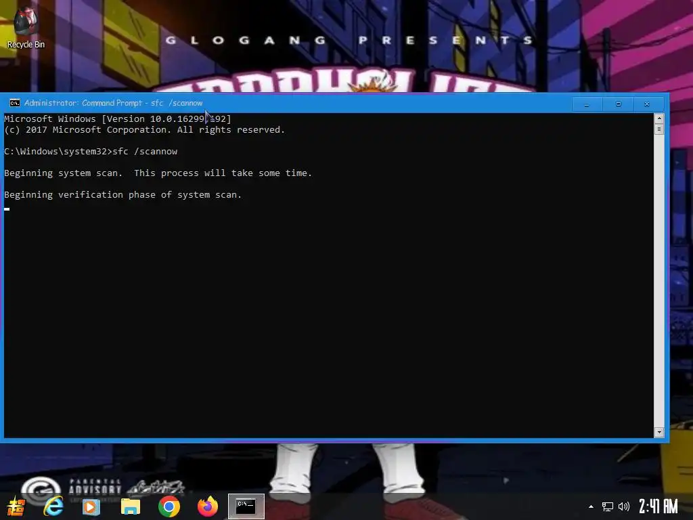Click 'Beginning verification phase of system scan.' line
This screenshot has height=520, width=693.
point(123,194)
